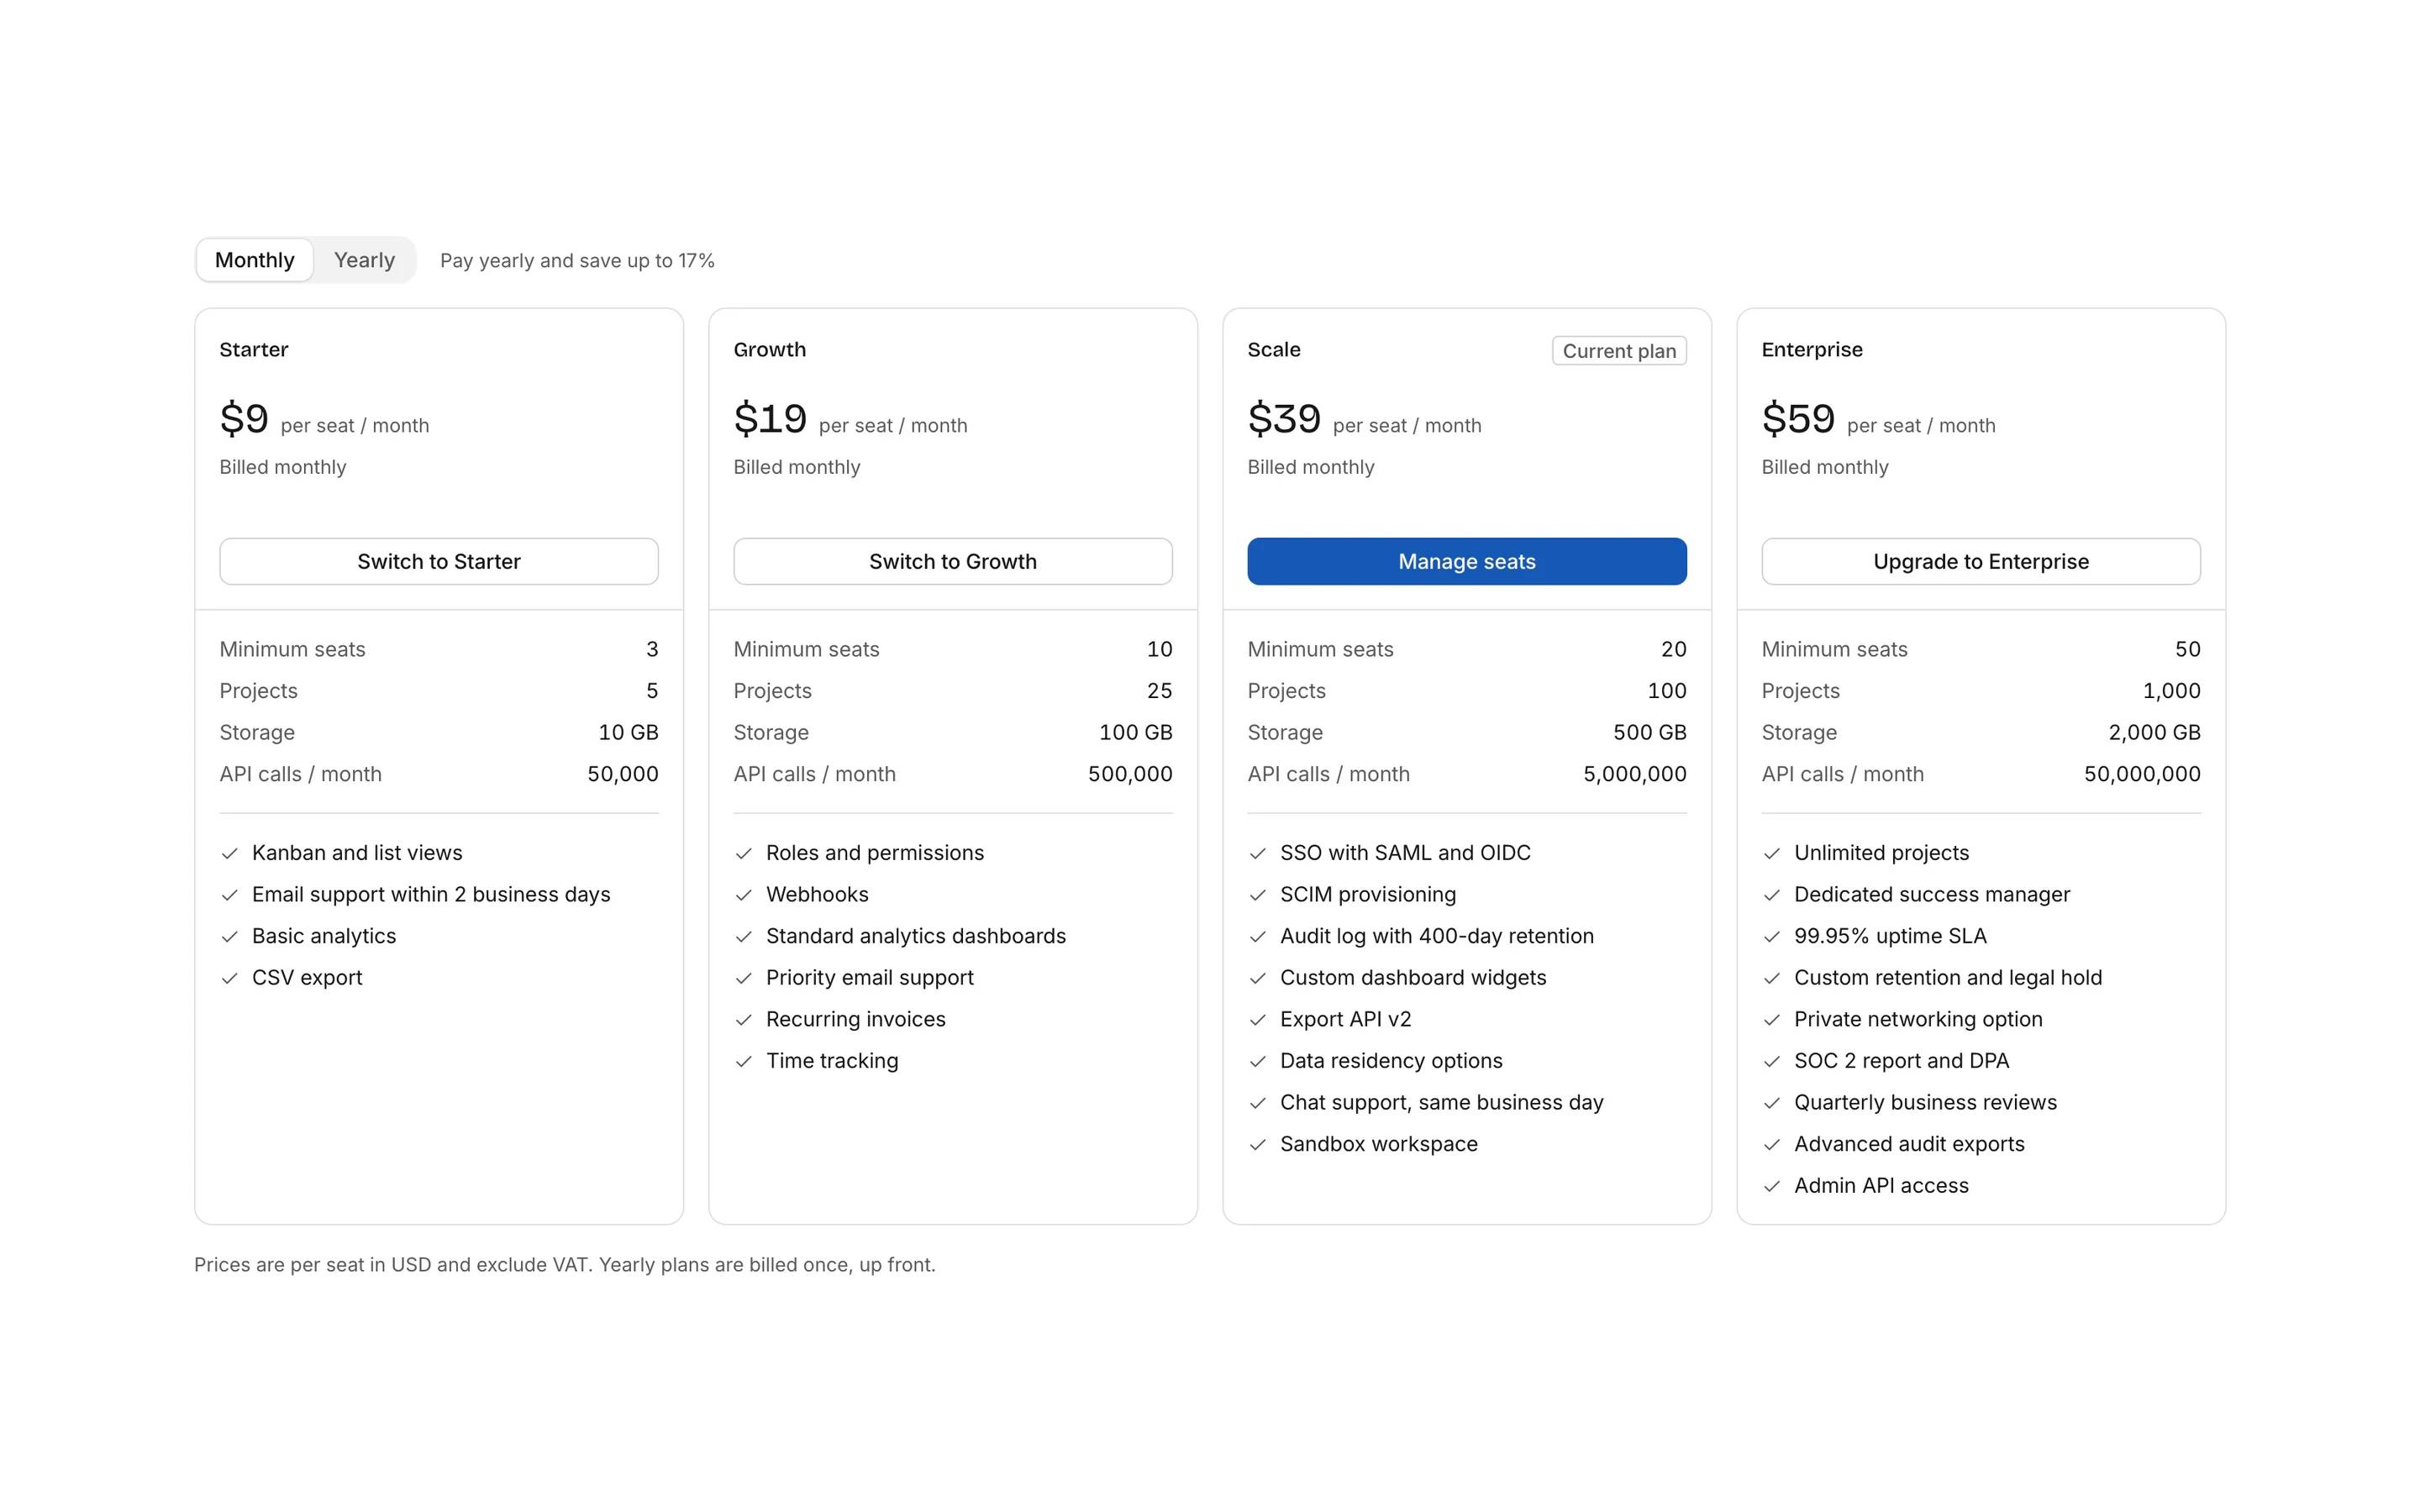The height and width of the screenshot is (1512, 2420).
Task: Click the Enterprise plan title
Action: 1812,349
